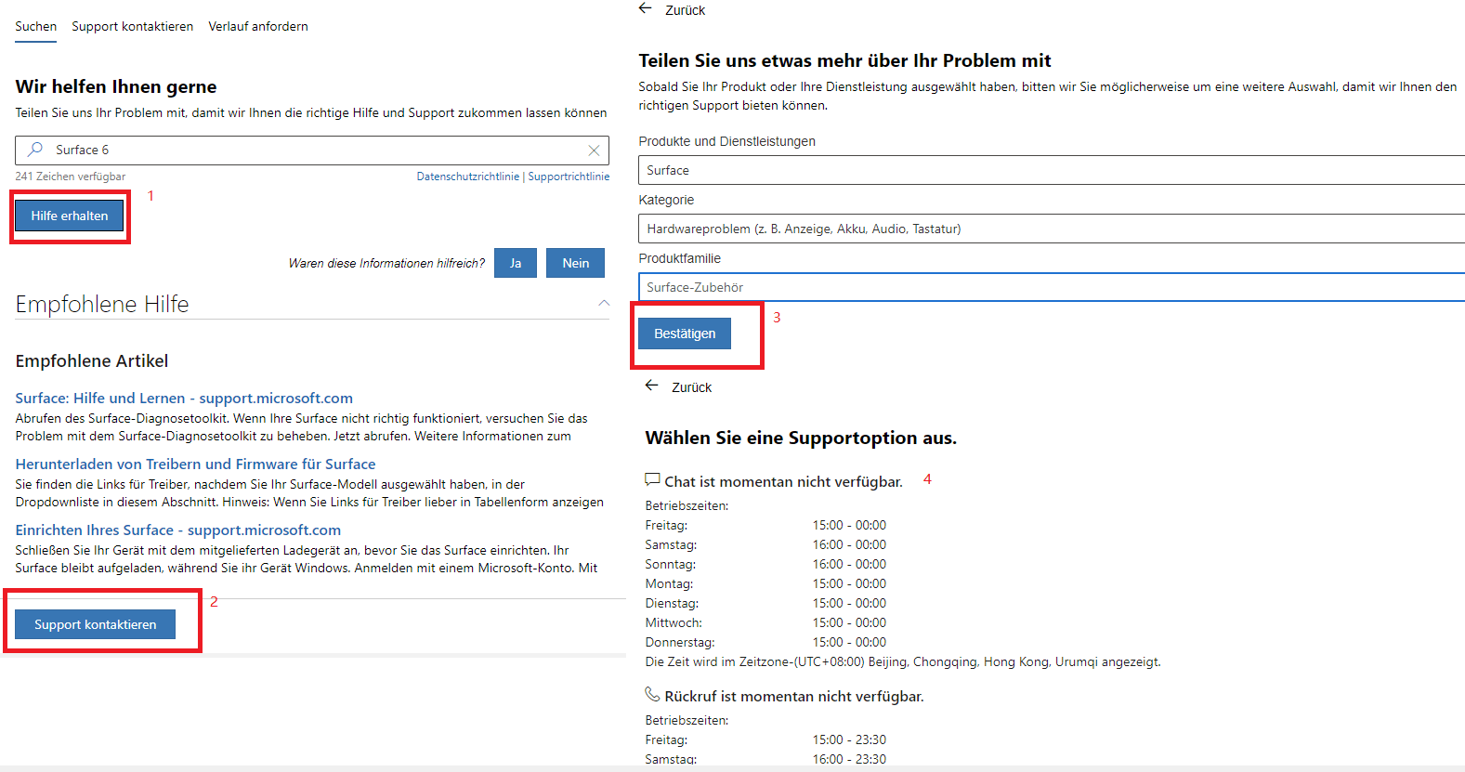Click the Dienstag chat hours row

click(x=766, y=603)
